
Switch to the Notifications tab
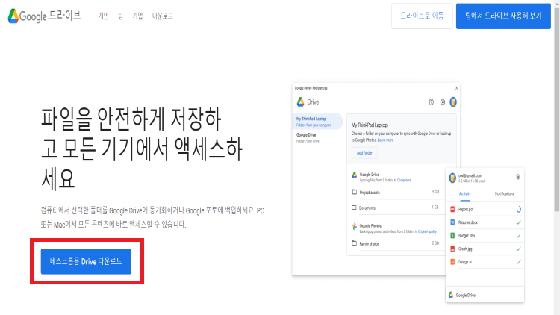504,193
